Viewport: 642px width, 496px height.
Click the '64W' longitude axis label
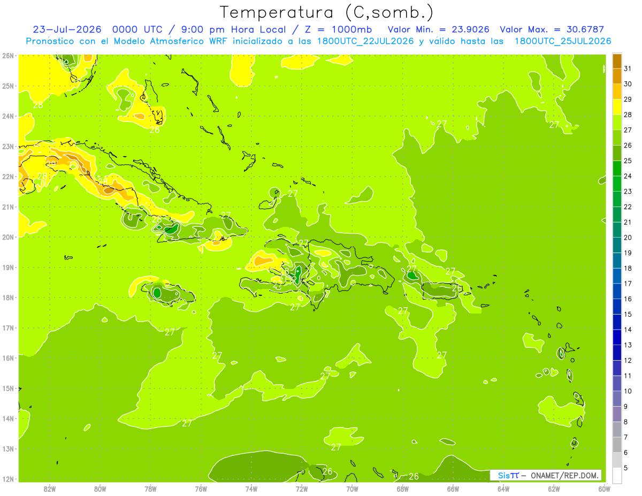point(503,489)
